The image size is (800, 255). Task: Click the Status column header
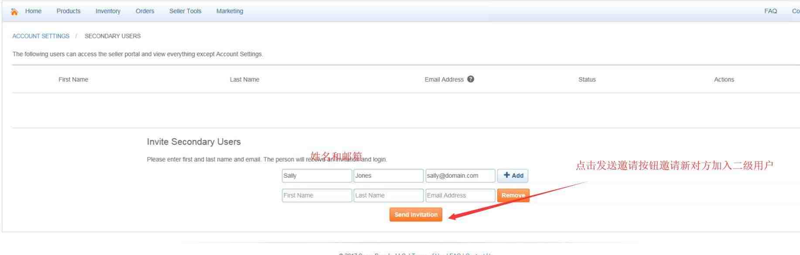pyautogui.click(x=587, y=79)
